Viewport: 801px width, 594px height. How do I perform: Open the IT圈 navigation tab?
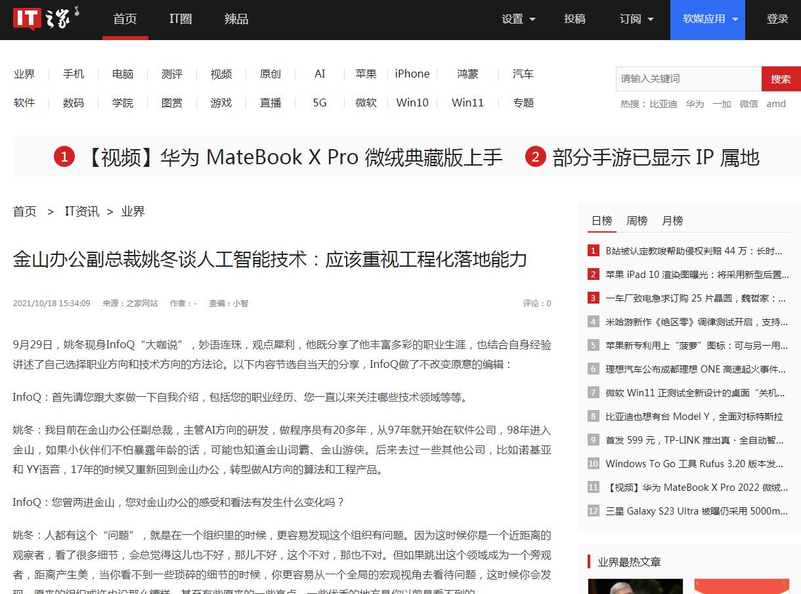pyautogui.click(x=181, y=19)
